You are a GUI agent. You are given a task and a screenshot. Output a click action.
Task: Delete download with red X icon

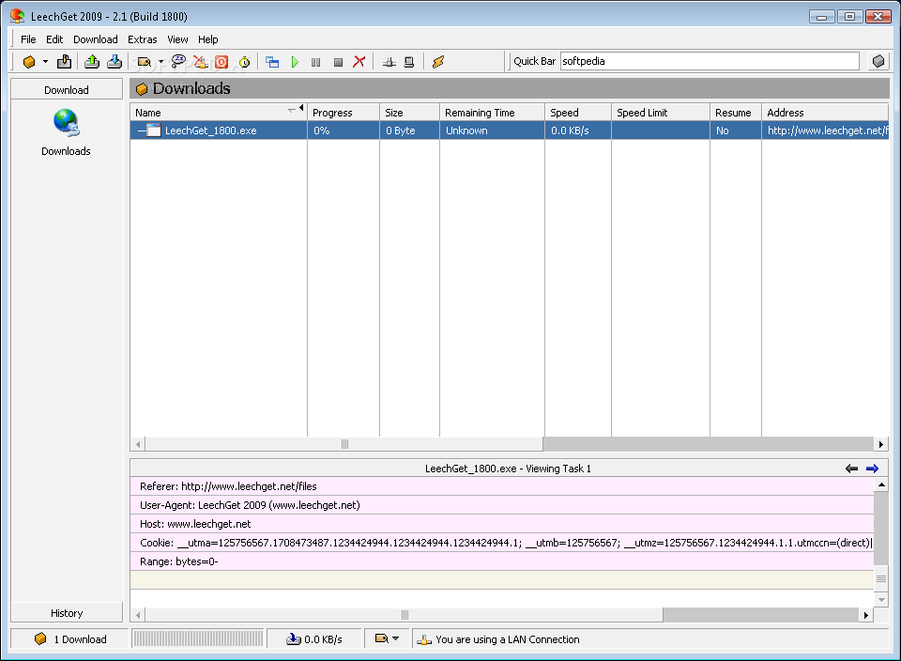pos(359,62)
